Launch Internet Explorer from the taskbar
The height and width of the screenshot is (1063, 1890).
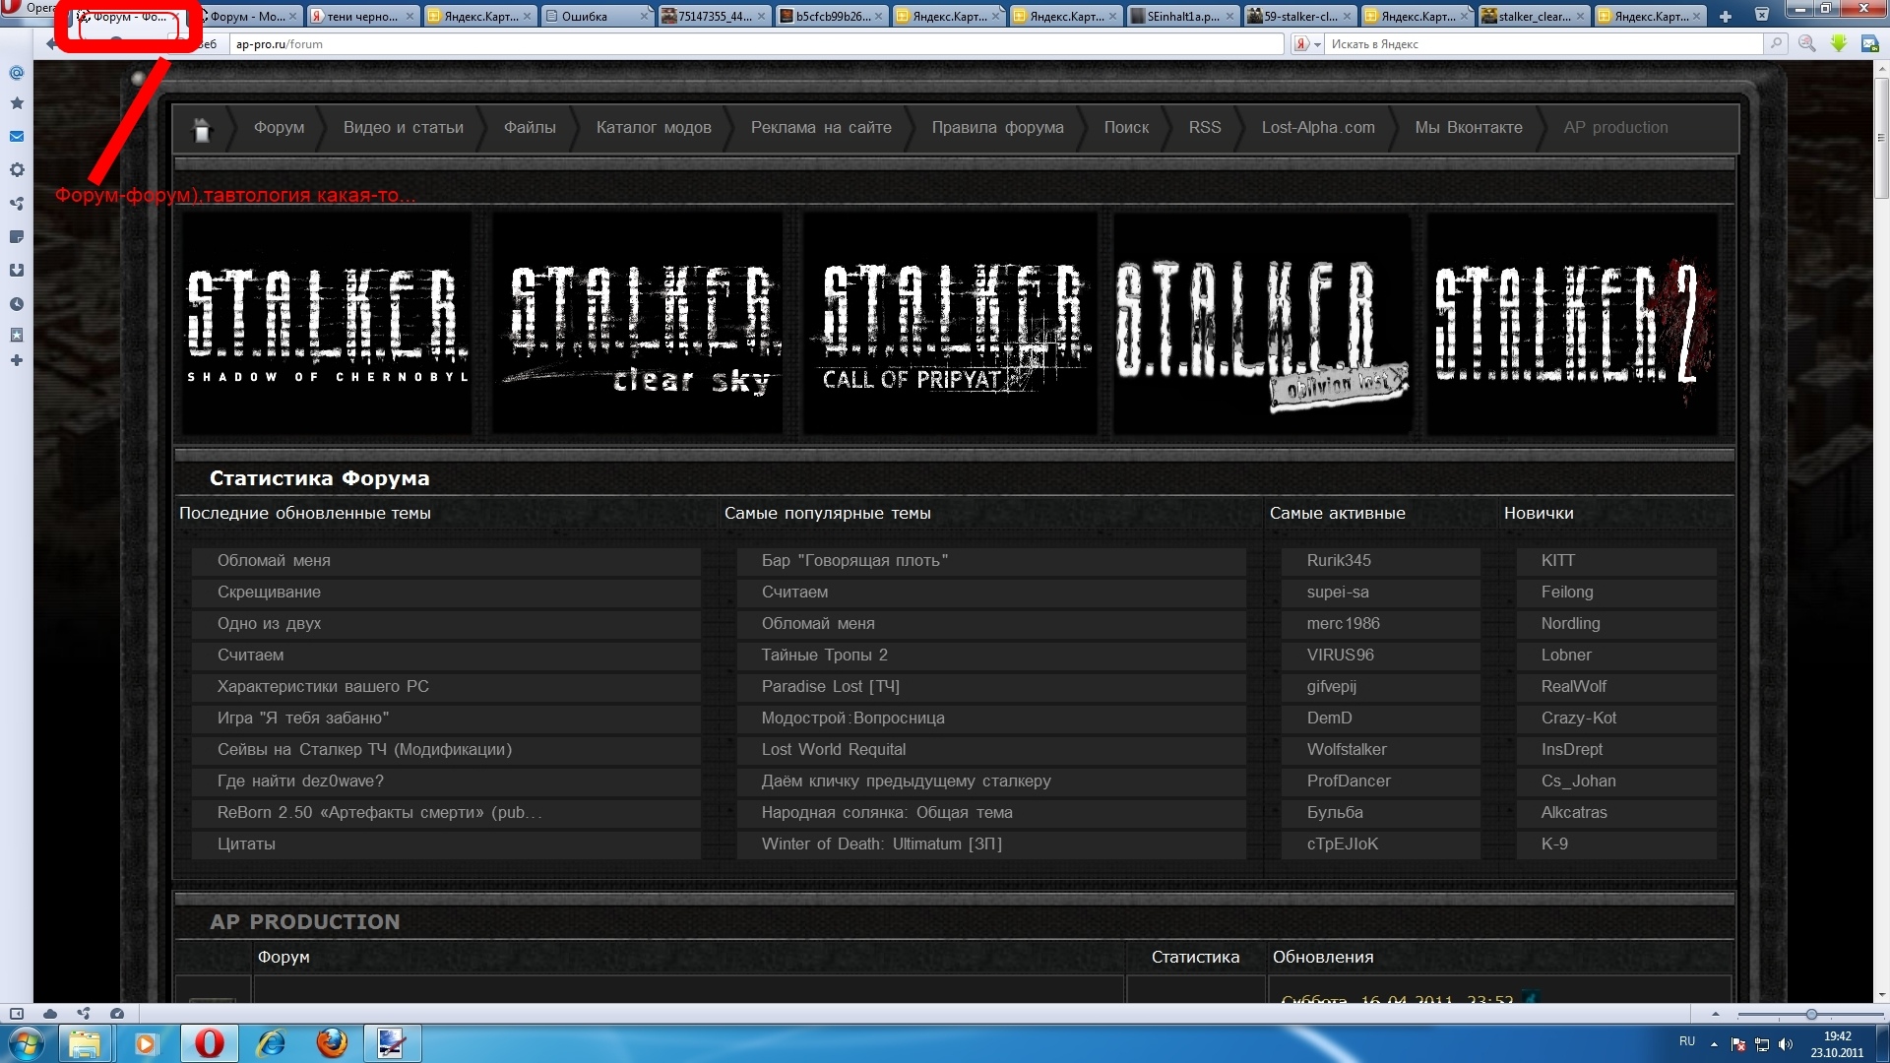pyautogui.click(x=270, y=1043)
